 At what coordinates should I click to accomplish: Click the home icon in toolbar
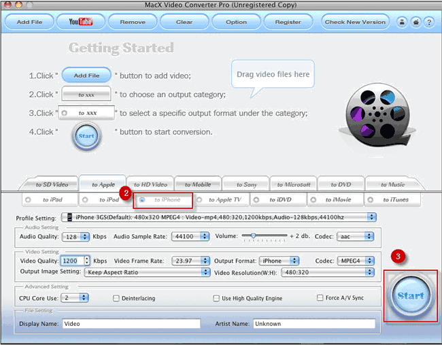point(415,22)
